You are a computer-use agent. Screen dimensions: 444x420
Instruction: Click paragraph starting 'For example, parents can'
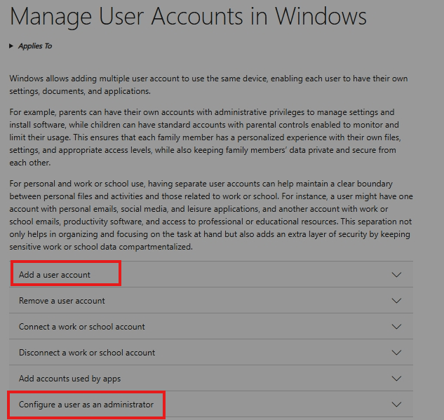205,137
